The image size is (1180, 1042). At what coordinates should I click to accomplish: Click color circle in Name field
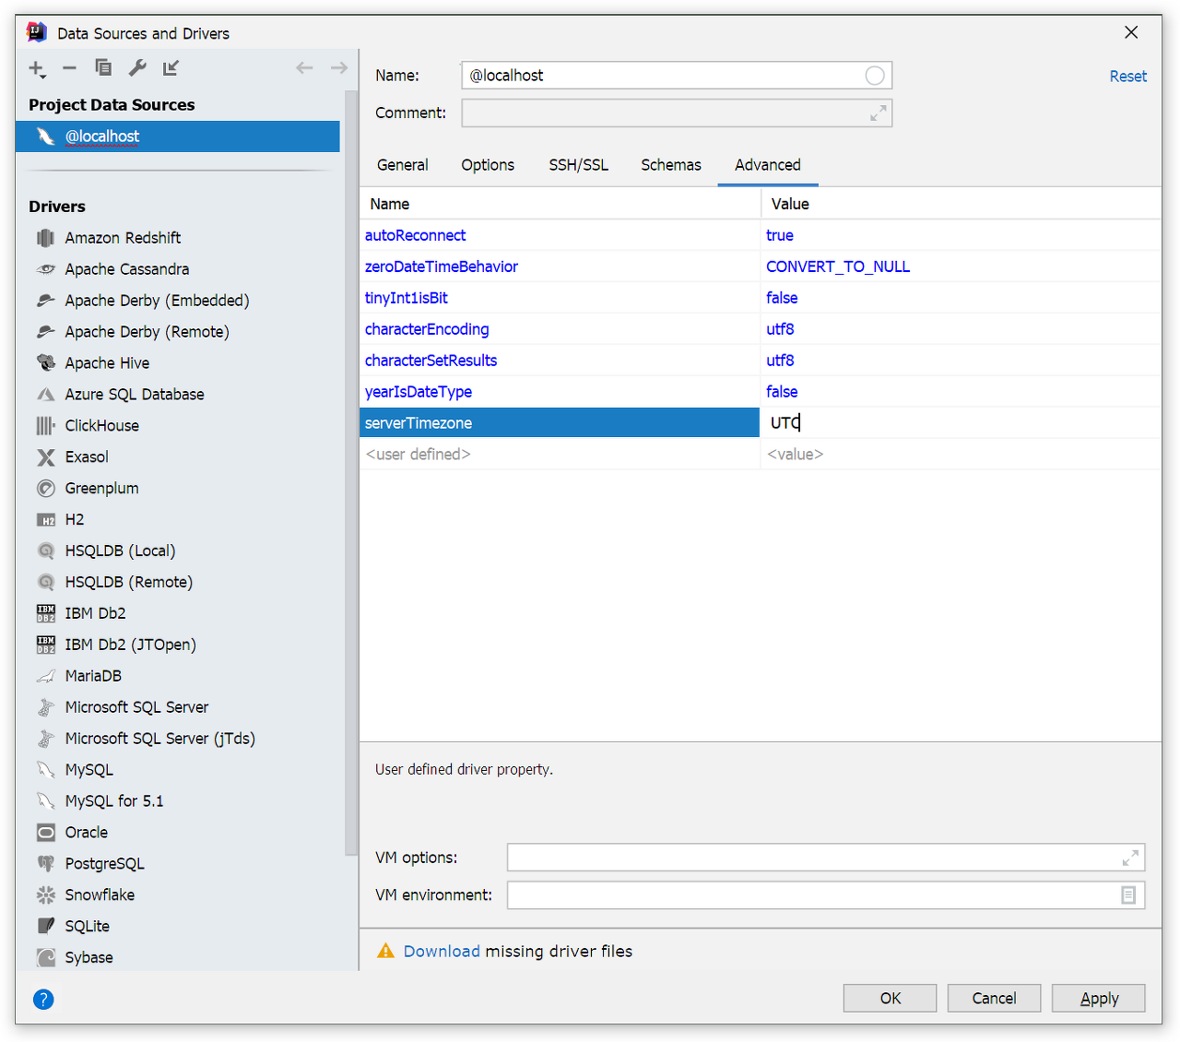coord(875,76)
